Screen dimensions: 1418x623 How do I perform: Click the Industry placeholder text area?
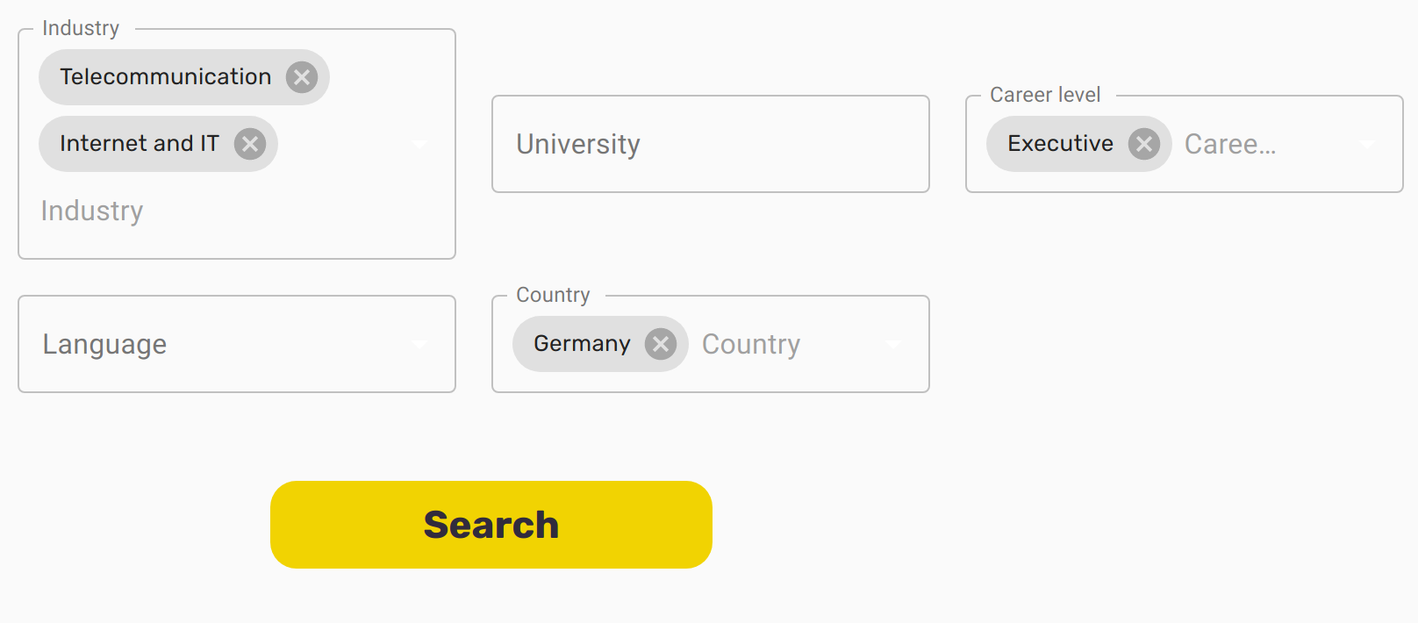(92, 211)
